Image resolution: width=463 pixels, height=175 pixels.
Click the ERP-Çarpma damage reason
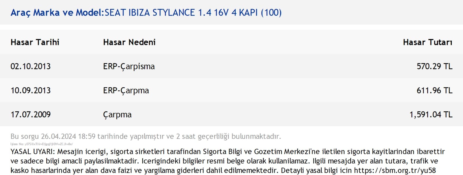click(x=126, y=91)
